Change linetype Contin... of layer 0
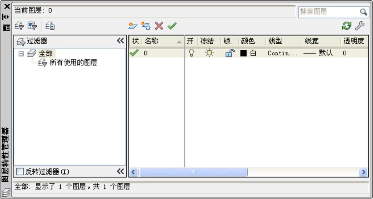The image size is (373, 199). (283, 53)
